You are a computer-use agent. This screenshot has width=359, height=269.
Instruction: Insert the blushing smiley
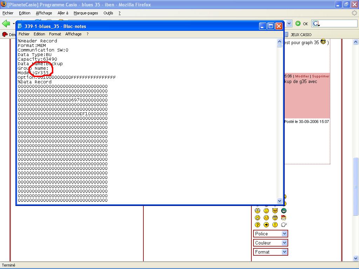tap(266, 218)
